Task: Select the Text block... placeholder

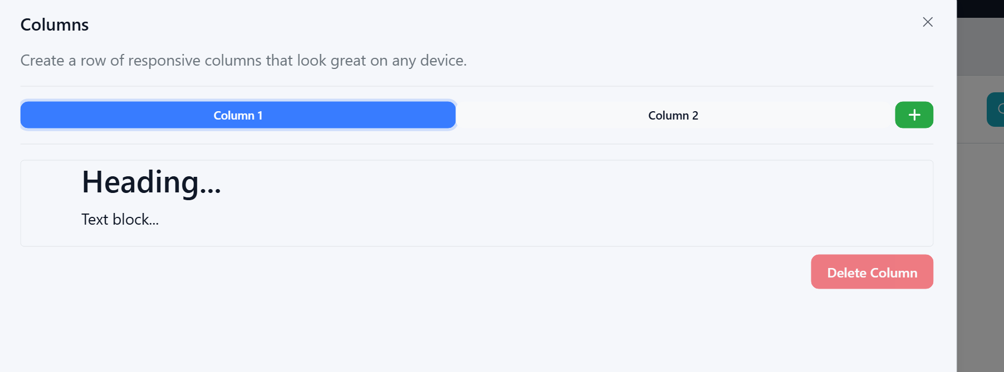Action: [120, 220]
